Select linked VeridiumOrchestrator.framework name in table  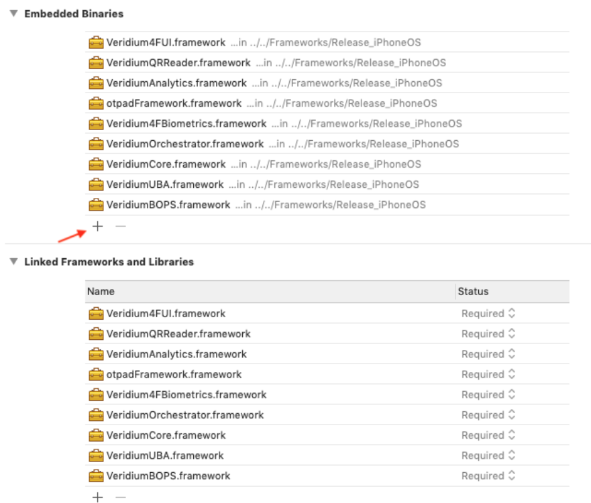tap(185, 415)
